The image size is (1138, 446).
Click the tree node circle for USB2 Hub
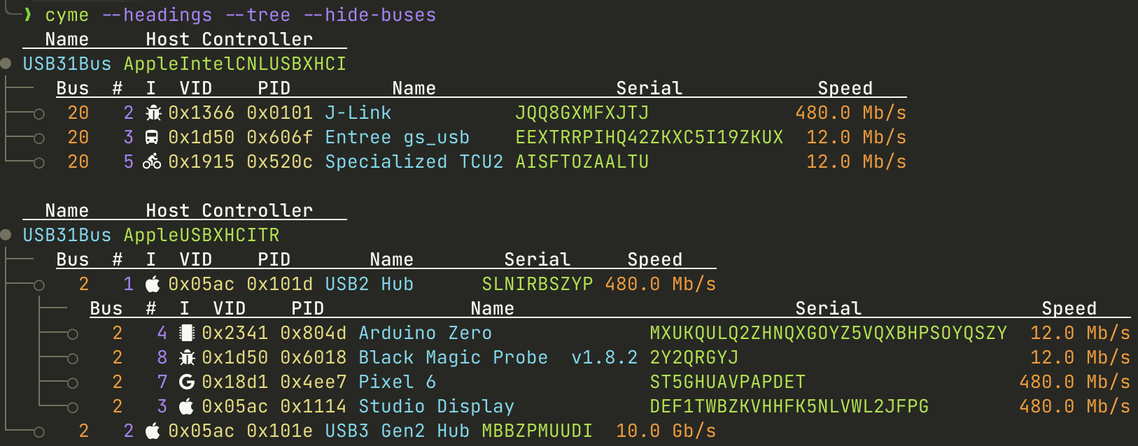pos(39,285)
